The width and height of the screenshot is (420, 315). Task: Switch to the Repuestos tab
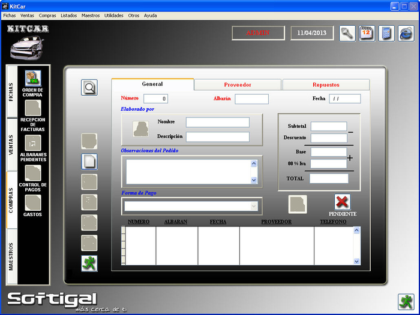[x=326, y=85]
